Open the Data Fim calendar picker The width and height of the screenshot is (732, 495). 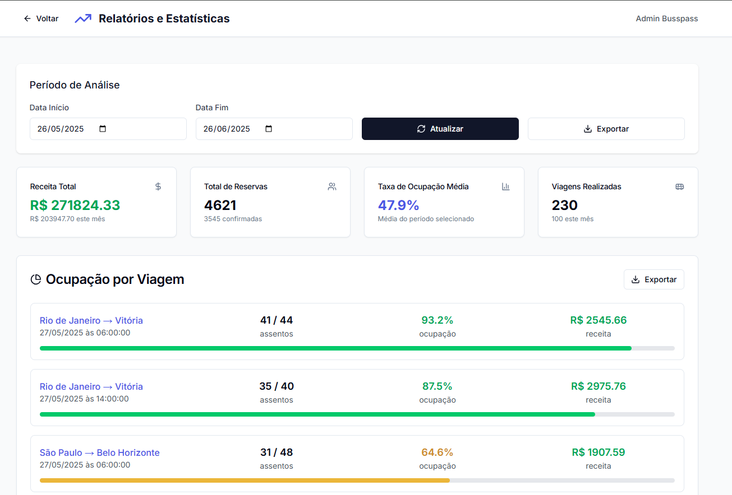(x=269, y=128)
